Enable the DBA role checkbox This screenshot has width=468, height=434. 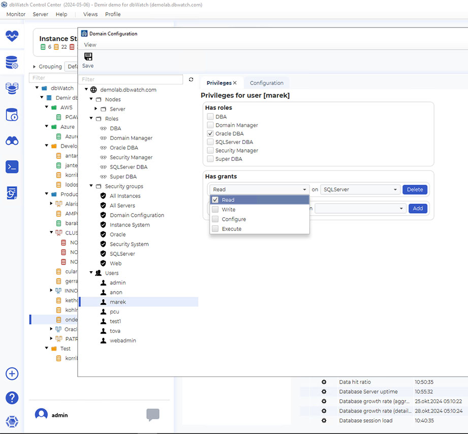coord(210,117)
